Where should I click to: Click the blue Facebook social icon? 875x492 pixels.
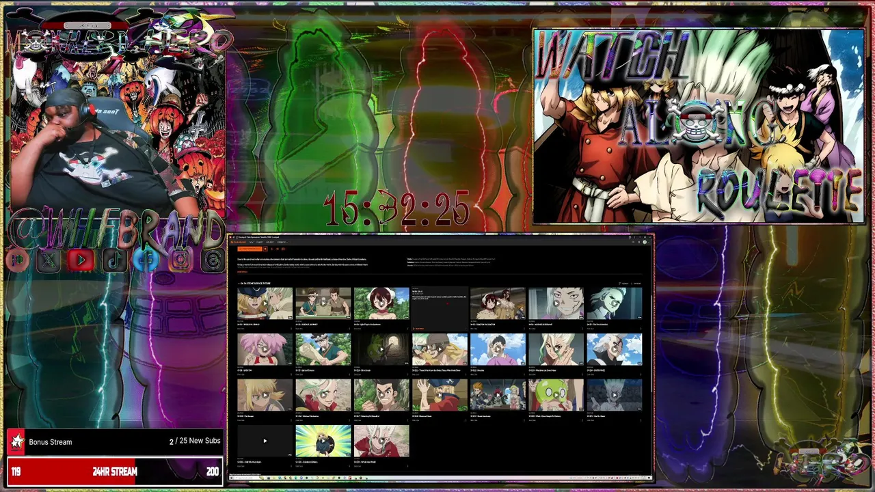pos(146,260)
